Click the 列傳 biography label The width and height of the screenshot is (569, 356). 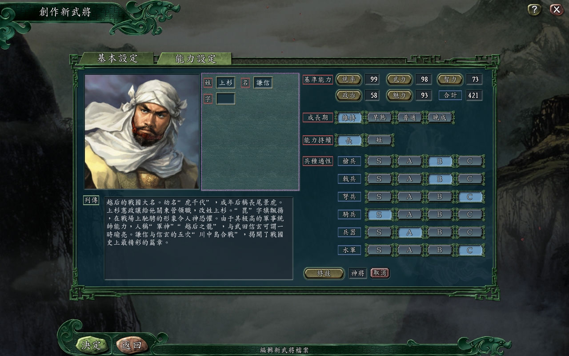click(91, 200)
